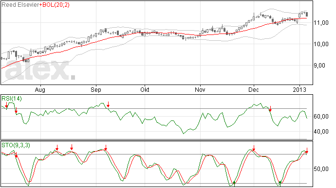336x188 pixels.
Task: Click the 'Dec' month label
Action: [254, 89]
